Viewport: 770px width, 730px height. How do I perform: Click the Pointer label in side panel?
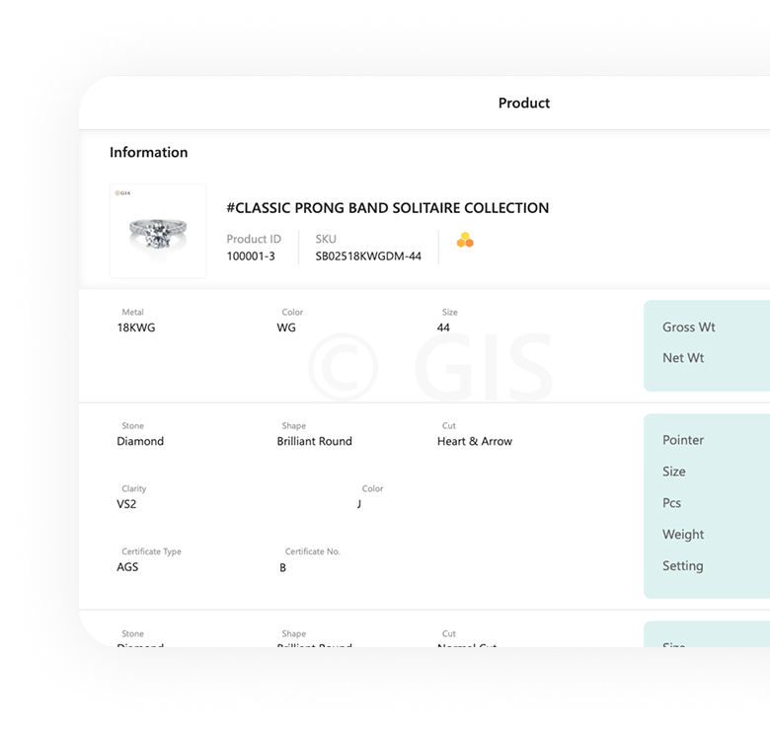click(x=683, y=440)
